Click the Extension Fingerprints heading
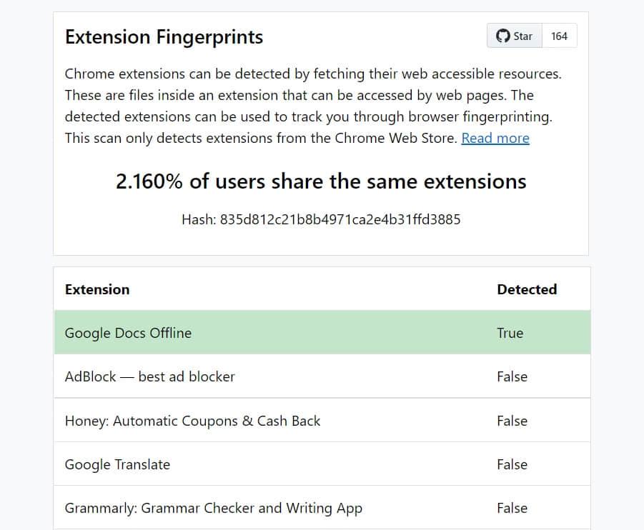Viewport: 644px width, 530px height. (164, 37)
